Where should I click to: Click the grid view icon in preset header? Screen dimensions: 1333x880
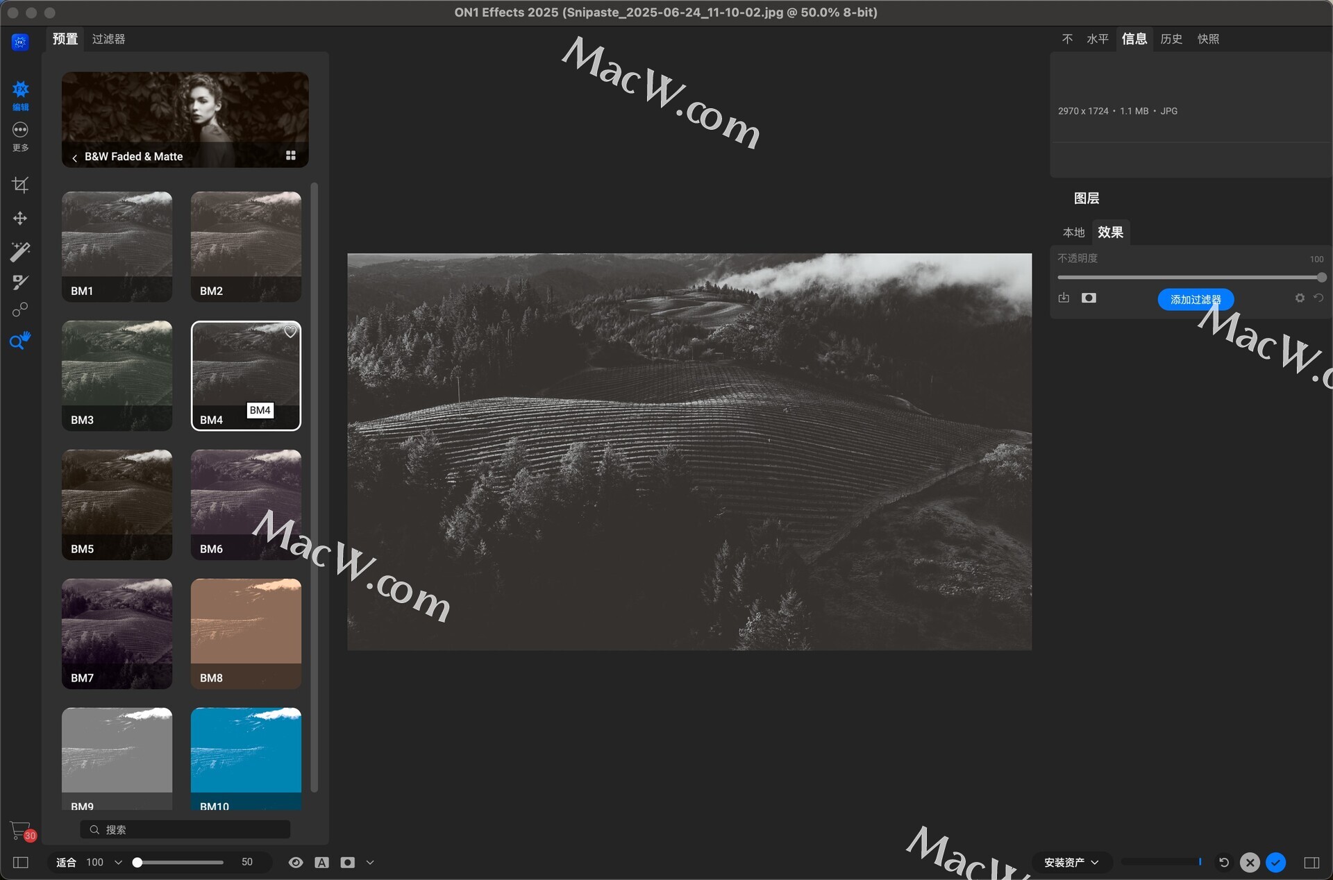pyautogui.click(x=291, y=156)
